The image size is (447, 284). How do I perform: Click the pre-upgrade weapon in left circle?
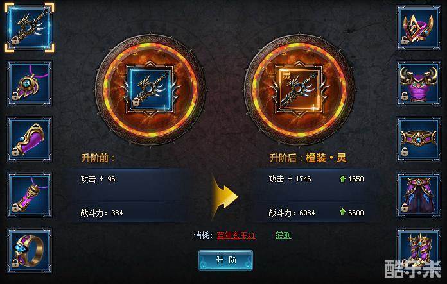151,88
